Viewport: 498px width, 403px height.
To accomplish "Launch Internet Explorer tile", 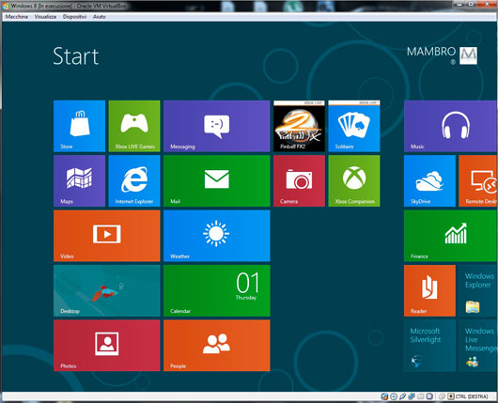I will pos(134,180).
